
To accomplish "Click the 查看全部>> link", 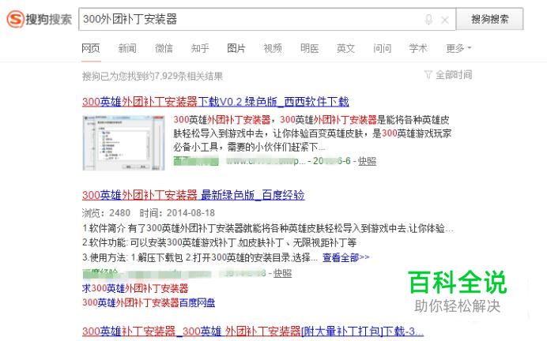I will [345, 257].
